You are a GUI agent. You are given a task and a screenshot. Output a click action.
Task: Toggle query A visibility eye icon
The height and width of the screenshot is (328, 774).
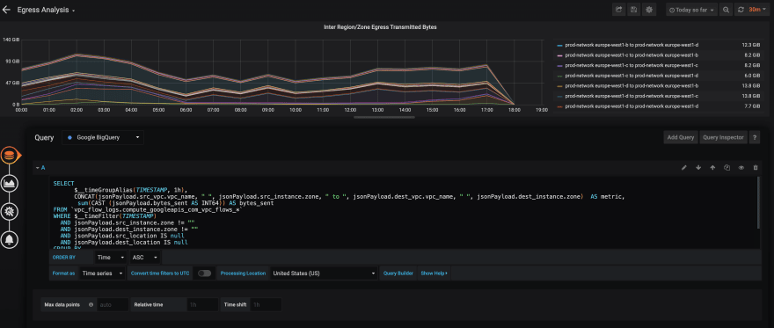(x=741, y=168)
